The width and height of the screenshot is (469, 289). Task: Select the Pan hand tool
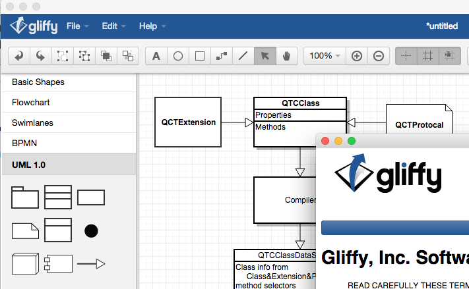pos(286,56)
